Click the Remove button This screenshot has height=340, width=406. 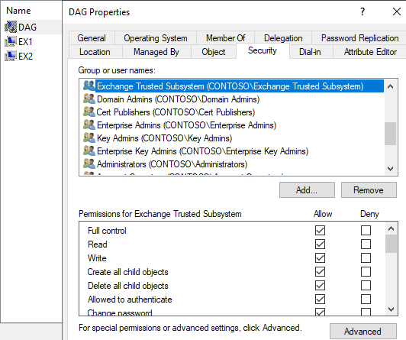pyautogui.click(x=369, y=190)
